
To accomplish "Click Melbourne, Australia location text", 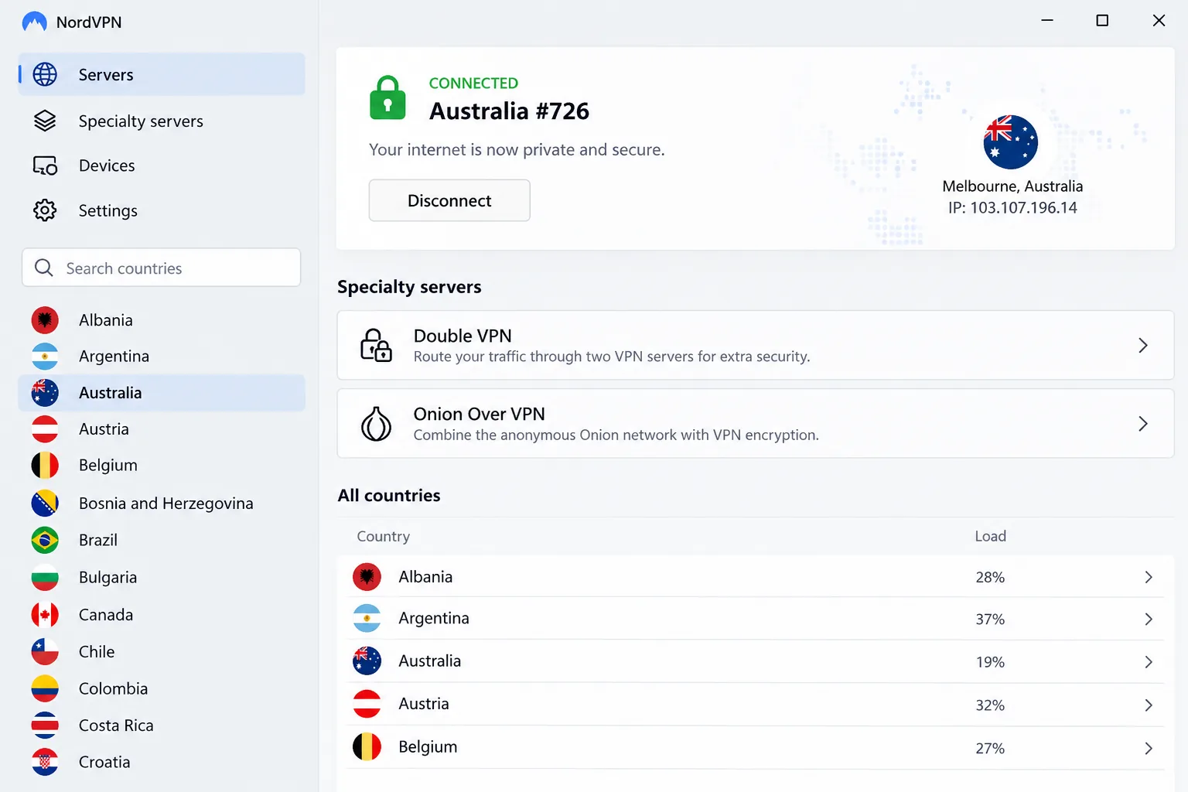I will pos(1012,186).
